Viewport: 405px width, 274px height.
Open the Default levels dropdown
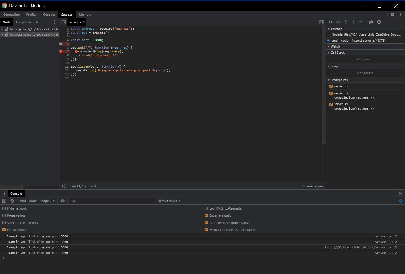(x=169, y=201)
